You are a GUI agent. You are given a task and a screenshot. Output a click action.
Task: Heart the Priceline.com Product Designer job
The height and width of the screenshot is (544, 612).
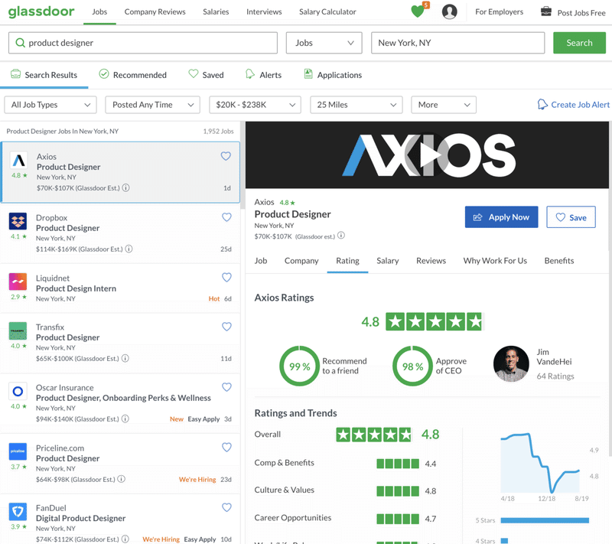point(226,448)
